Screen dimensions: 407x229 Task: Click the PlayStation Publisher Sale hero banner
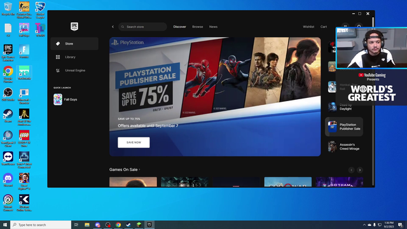click(215, 97)
